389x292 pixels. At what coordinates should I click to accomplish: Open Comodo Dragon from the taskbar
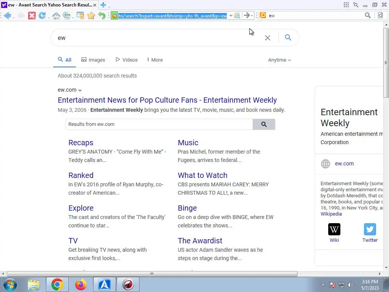tap(128, 284)
